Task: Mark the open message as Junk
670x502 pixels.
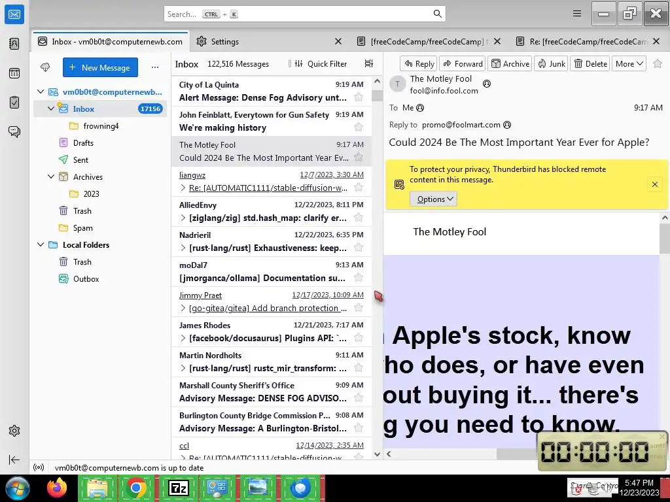Action: (551, 63)
